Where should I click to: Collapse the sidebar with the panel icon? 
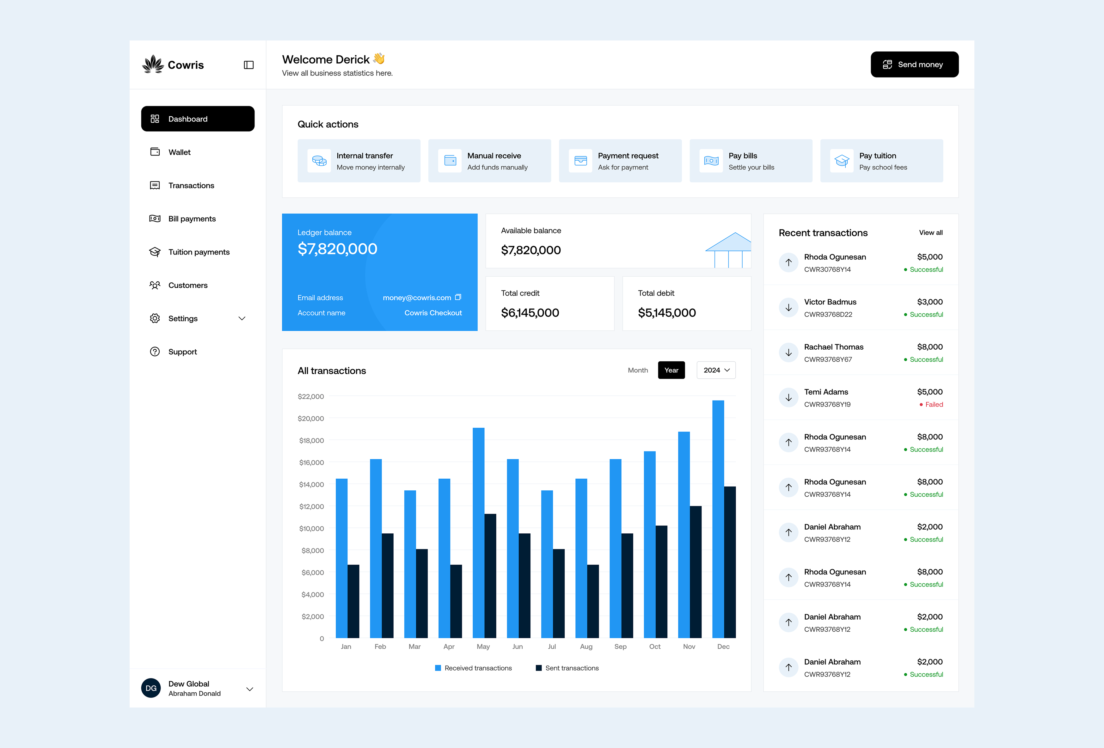click(248, 65)
